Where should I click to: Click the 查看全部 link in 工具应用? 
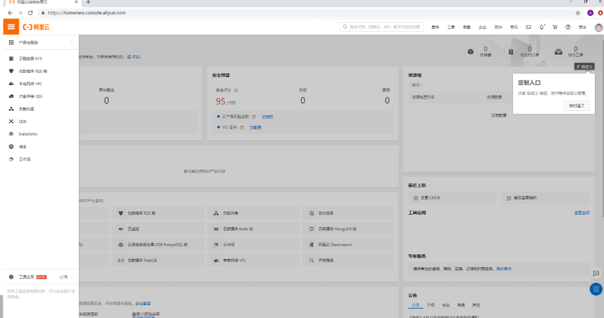point(582,213)
